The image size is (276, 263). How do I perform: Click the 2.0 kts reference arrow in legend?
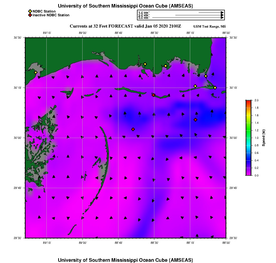coord(199,15)
